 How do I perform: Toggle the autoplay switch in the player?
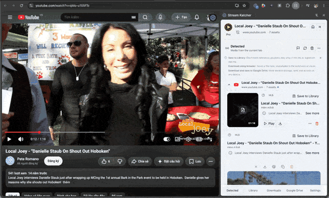point(167,139)
